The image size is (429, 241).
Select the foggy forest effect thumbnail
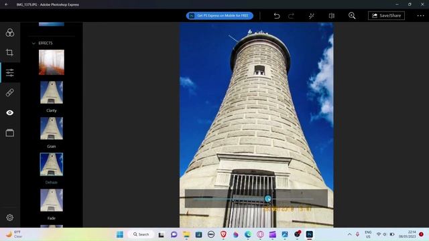(x=52, y=62)
